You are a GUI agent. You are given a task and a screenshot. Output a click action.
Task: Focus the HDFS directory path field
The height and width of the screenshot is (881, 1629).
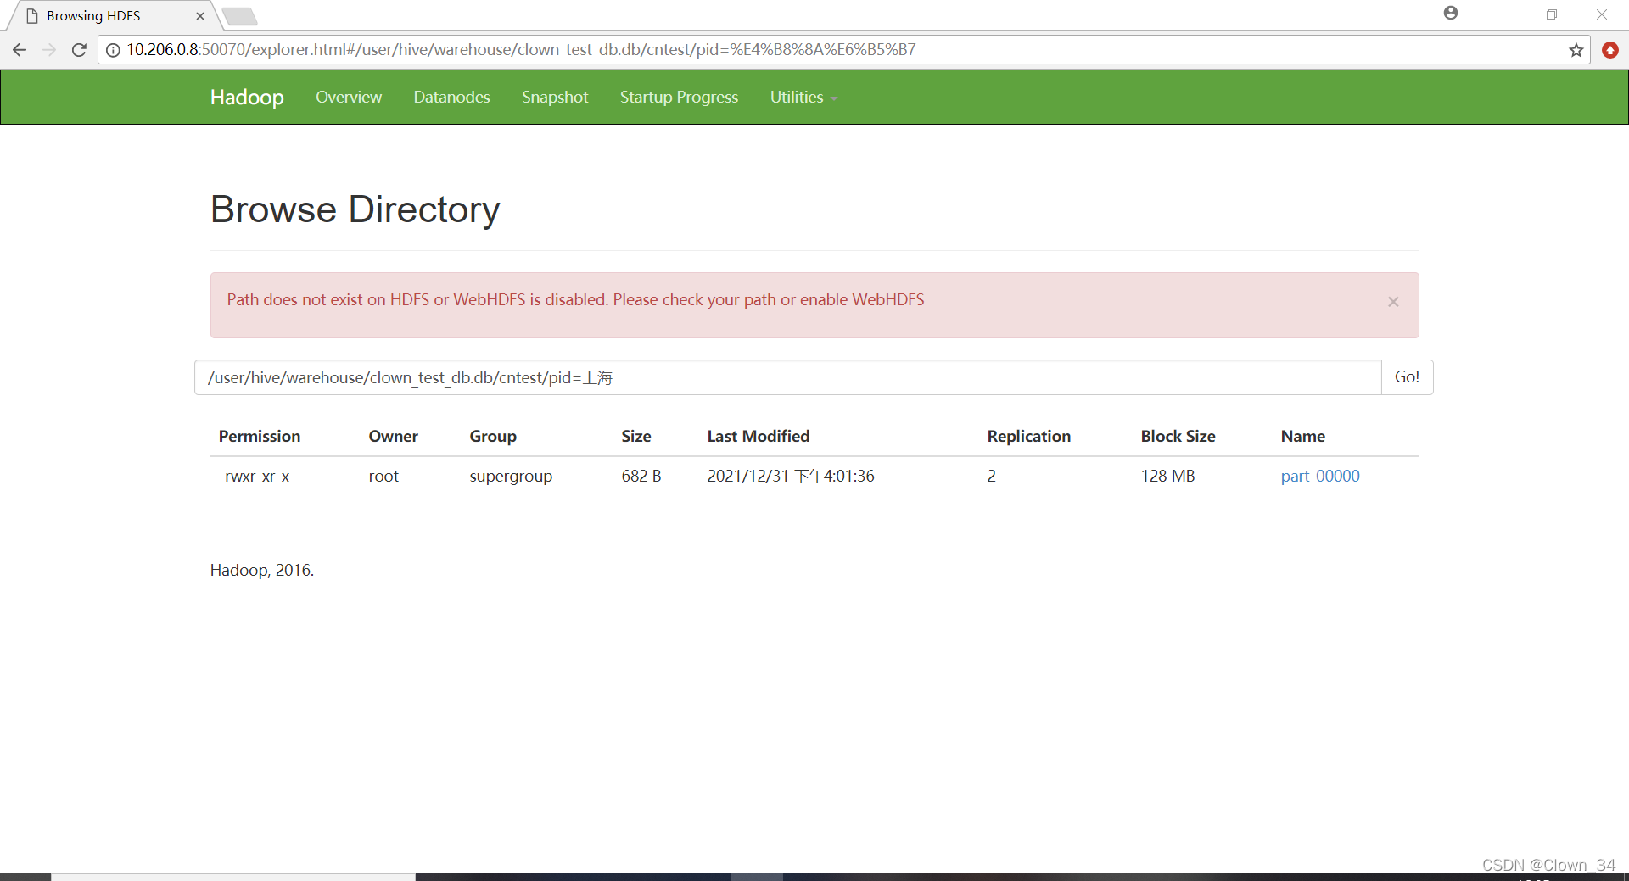pyautogui.click(x=788, y=377)
